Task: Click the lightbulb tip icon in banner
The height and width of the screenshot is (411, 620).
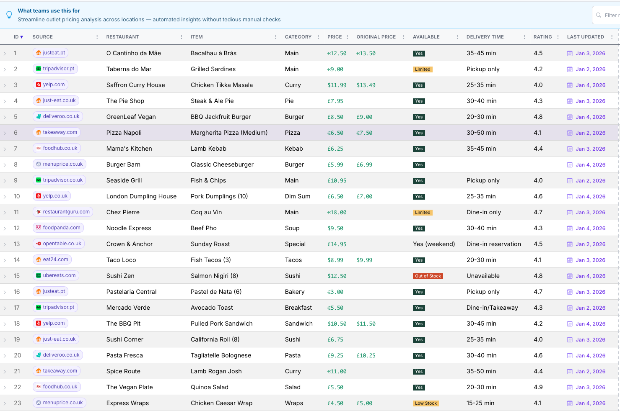Action: (9, 15)
